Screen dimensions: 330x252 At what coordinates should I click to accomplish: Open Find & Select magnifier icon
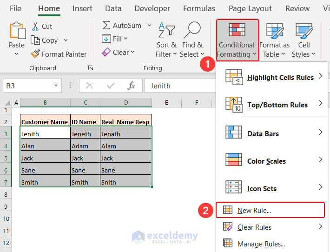(x=192, y=30)
